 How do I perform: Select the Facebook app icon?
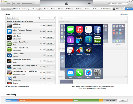[97, 29]
